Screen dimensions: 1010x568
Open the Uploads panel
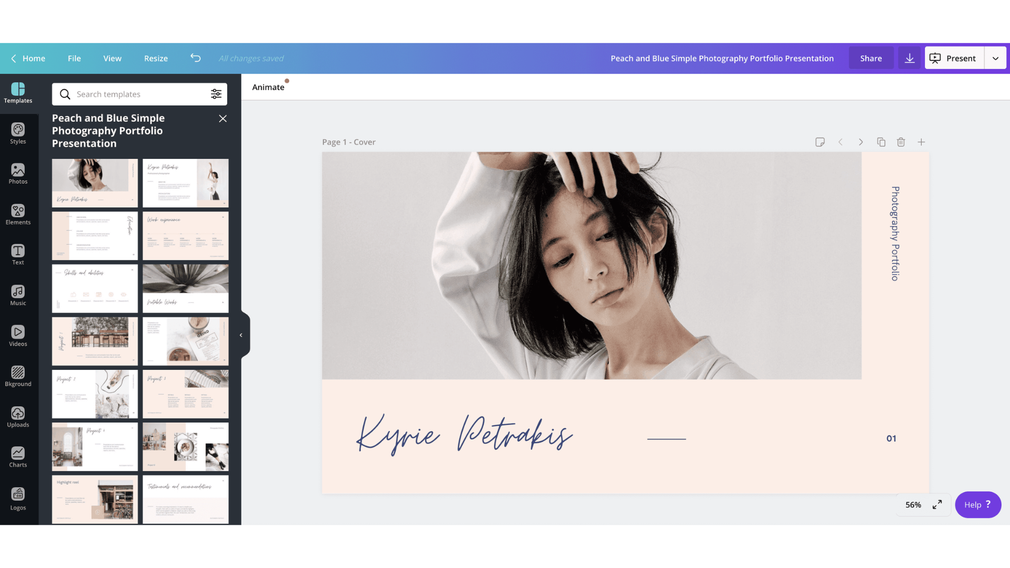tap(18, 417)
